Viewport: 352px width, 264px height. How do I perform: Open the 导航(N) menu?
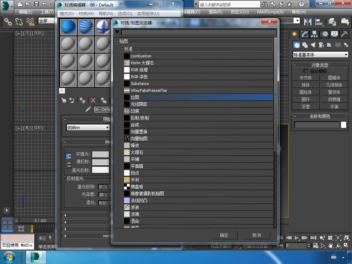(106, 14)
